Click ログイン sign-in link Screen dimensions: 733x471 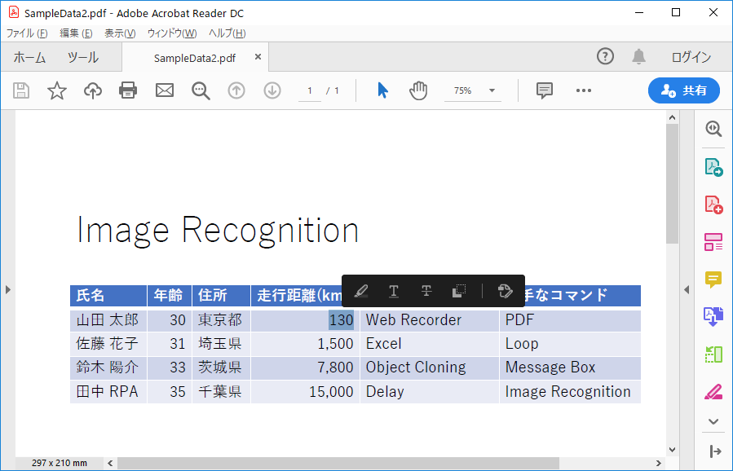pyautogui.click(x=691, y=57)
